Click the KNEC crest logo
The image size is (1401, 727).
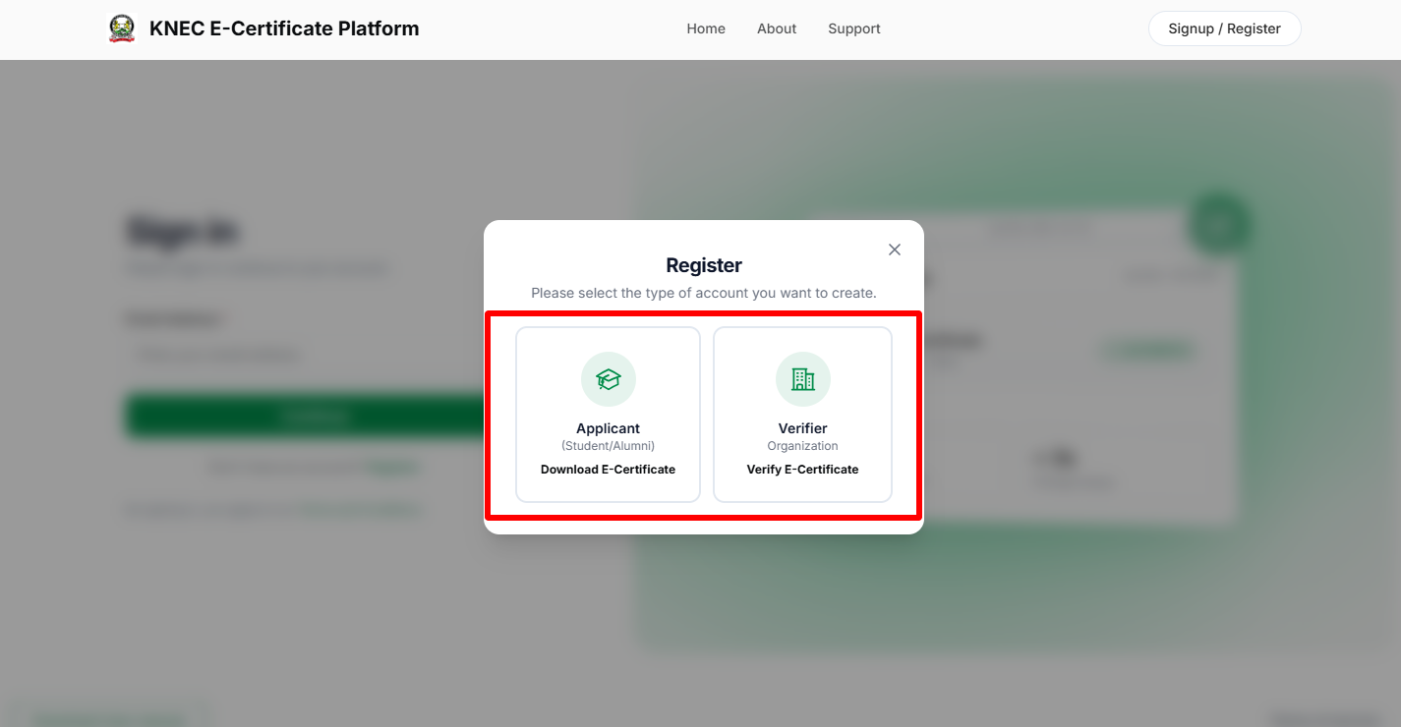(x=122, y=28)
